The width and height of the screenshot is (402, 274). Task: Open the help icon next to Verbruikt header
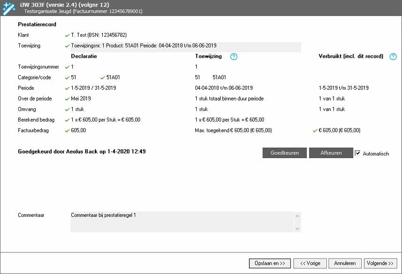coord(393,57)
